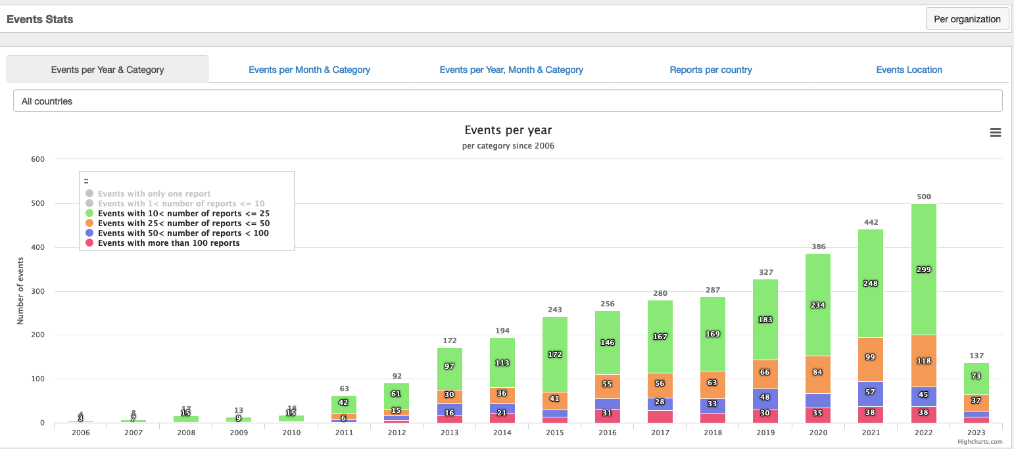Open the Events Location tab
The image size is (1014, 449).
(909, 70)
